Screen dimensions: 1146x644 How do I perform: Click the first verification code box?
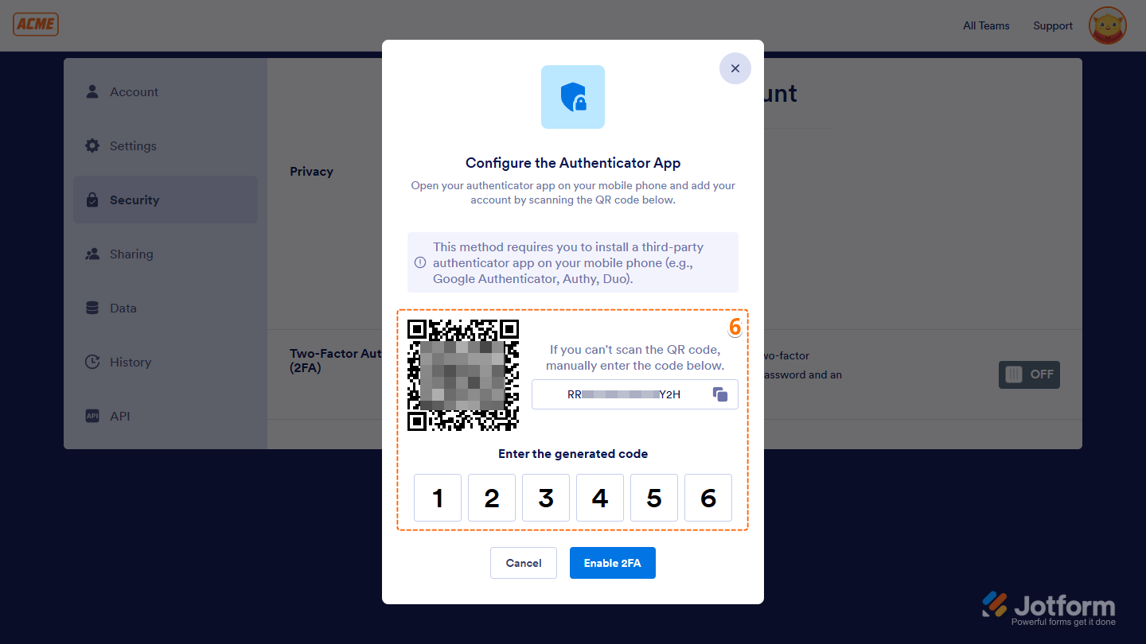(438, 498)
